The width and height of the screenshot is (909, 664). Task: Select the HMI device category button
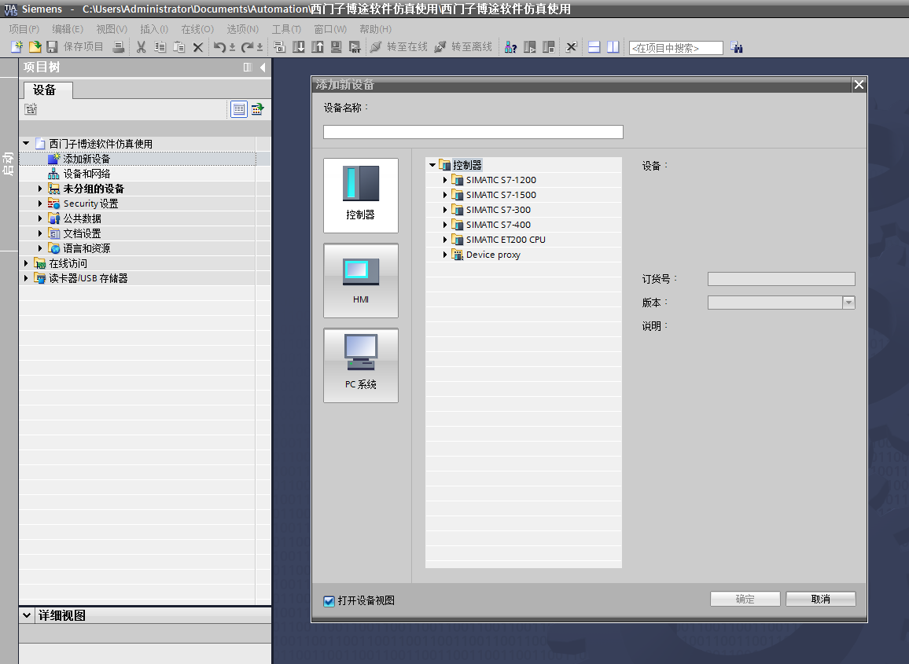click(361, 281)
